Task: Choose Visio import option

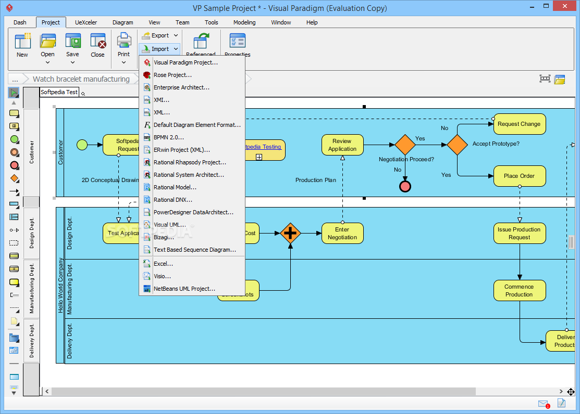Action: (x=192, y=276)
